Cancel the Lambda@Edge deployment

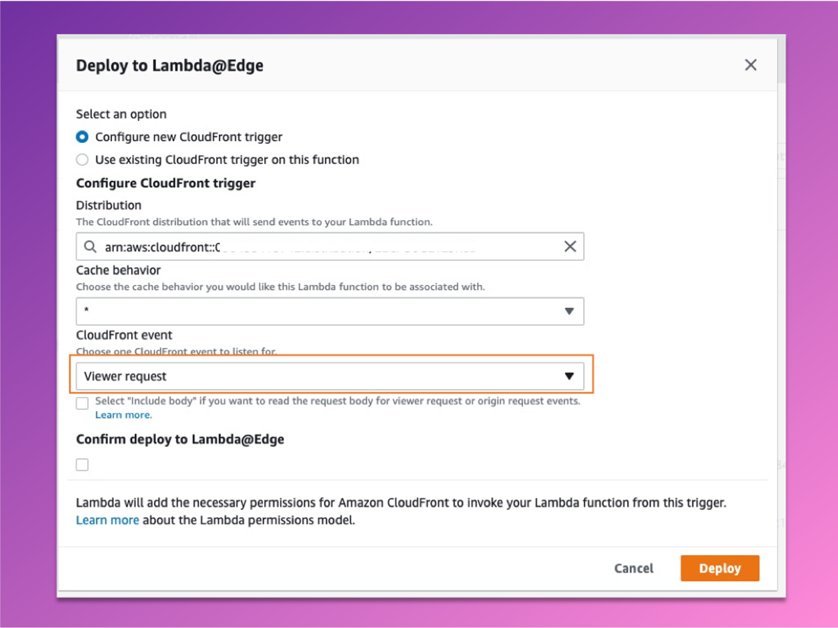pos(634,569)
